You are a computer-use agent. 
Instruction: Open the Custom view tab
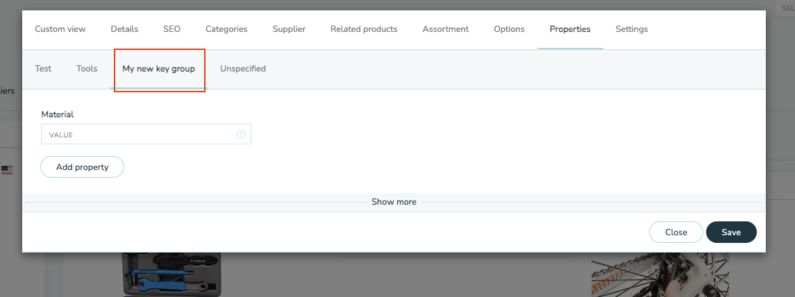60,29
